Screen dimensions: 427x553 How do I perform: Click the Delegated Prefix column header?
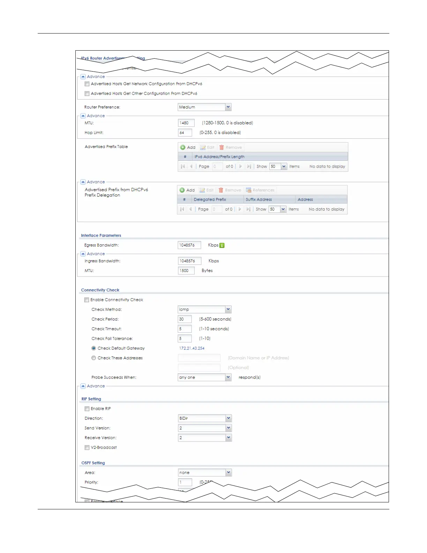coord(210,200)
